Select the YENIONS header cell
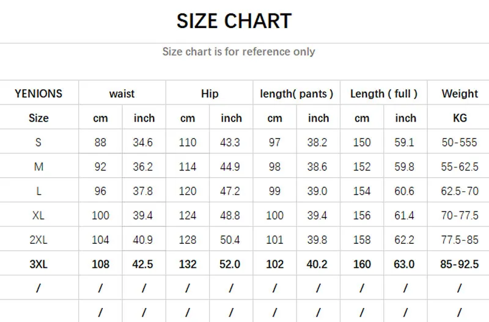489x322 pixels. tap(39, 93)
